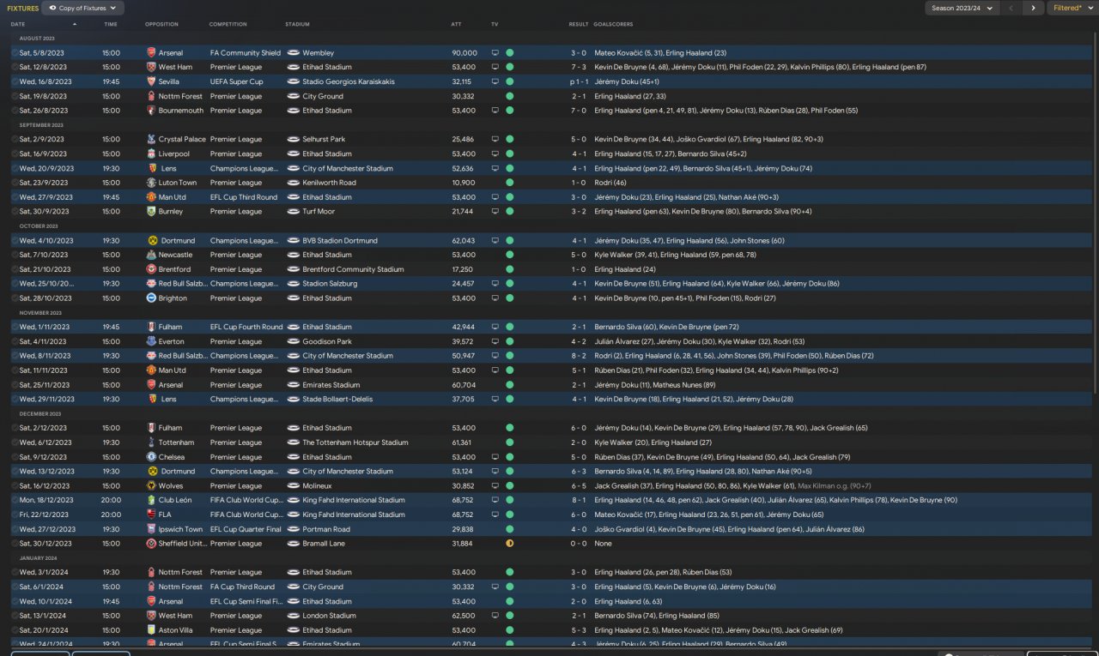Click the Everton club badge
Image resolution: width=1099 pixels, height=656 pixels.
pyautogui.click(x=152, y=341)
